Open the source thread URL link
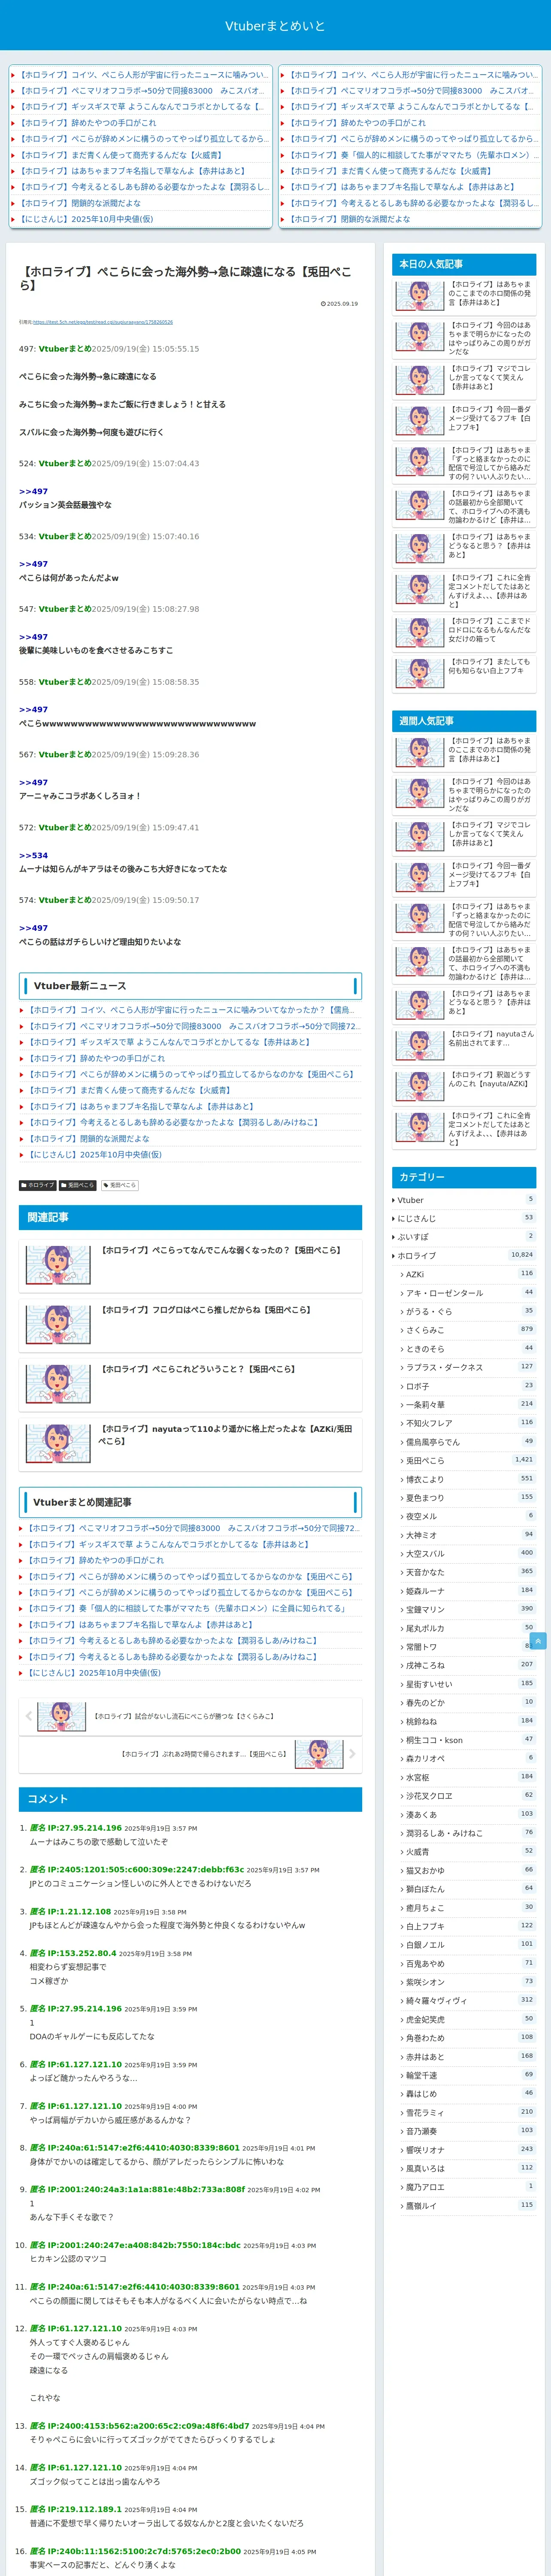 click(x=103, y=322)
